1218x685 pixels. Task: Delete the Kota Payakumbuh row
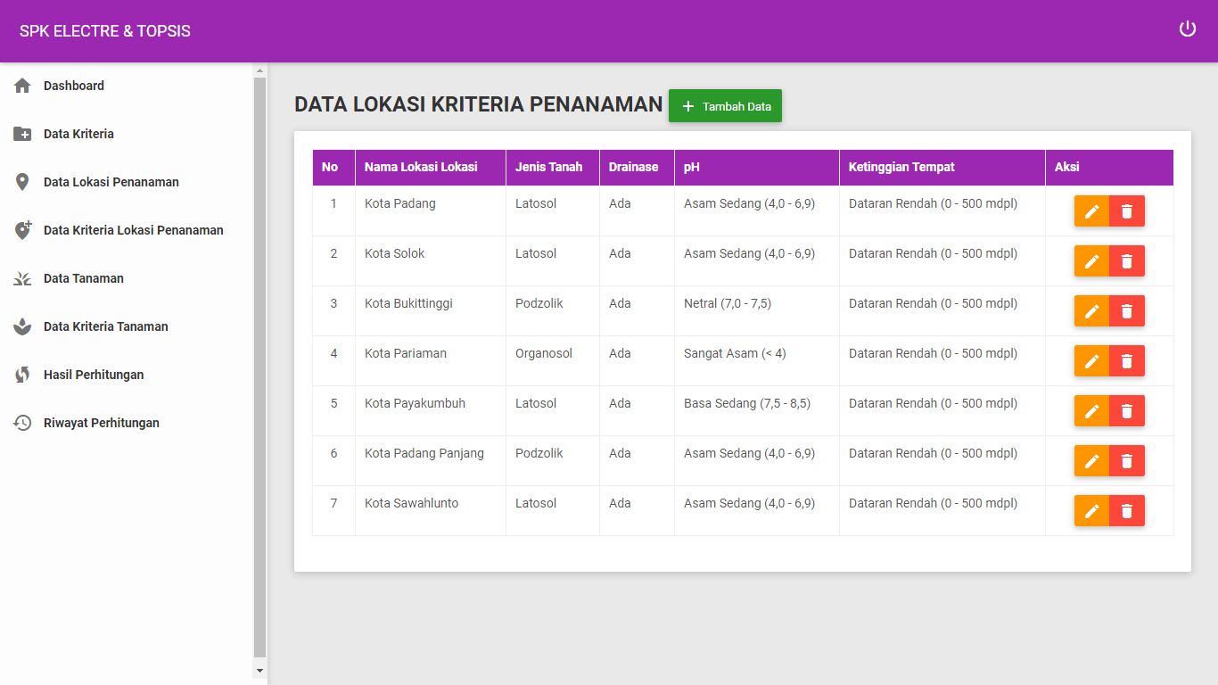click(x=1127, y=411)
